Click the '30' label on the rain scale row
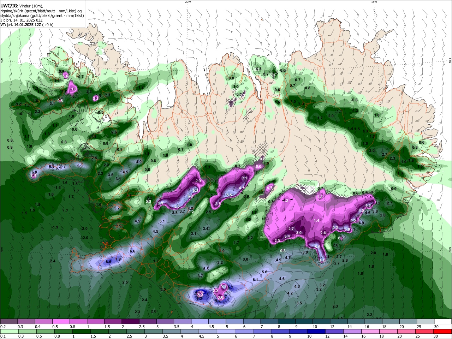The width and height of the screenshot is (452, 339). tap(436, 336)
